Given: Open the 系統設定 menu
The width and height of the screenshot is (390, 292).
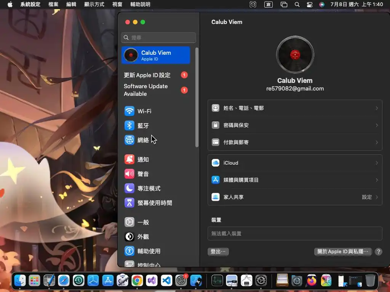Looking at the screenshot, I should point(30,4).
